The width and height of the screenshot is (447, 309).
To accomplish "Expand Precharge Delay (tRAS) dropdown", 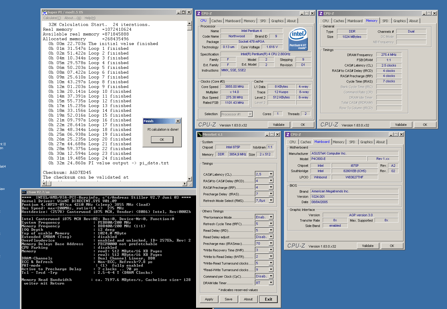I will (x=271, y=194).
